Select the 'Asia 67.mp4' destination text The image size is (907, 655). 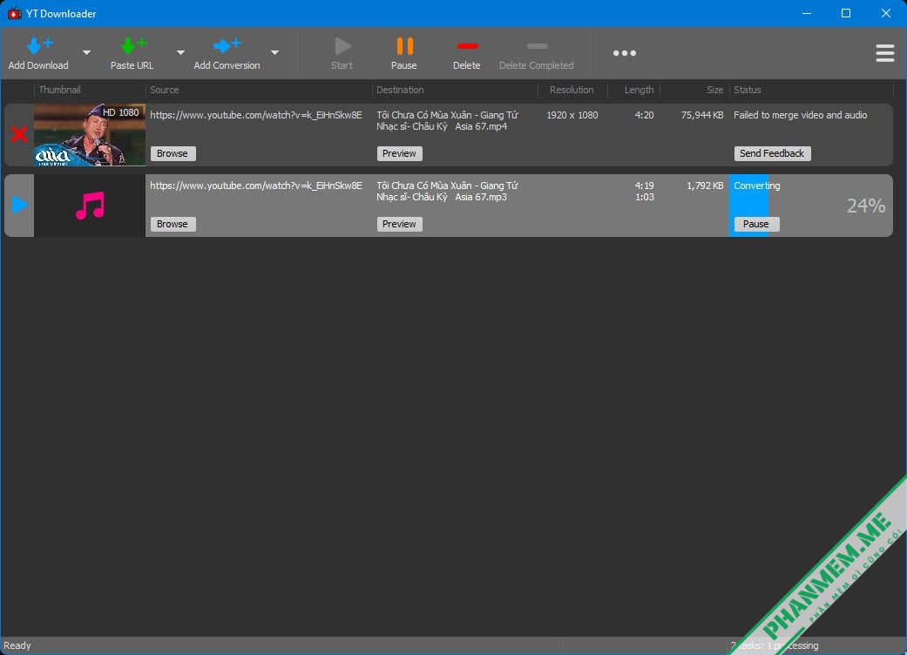[x=481, y=126]
